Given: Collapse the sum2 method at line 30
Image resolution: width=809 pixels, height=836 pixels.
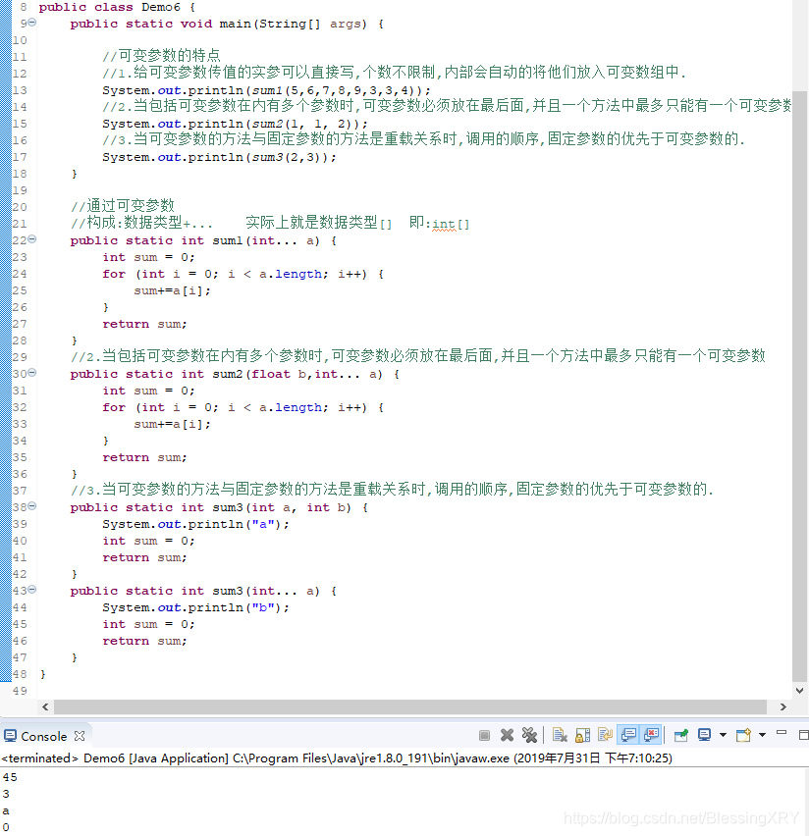Looking at the screenshot, I should (x=32, y=373).
